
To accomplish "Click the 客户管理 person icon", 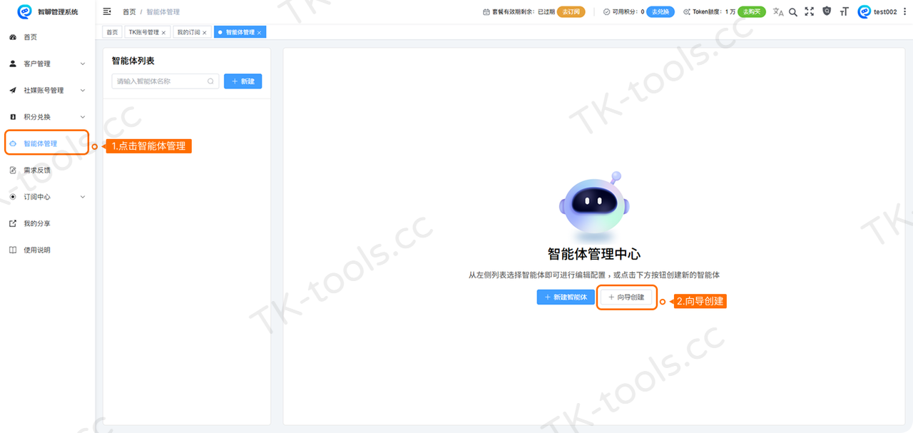I will (x=13, y=63).
